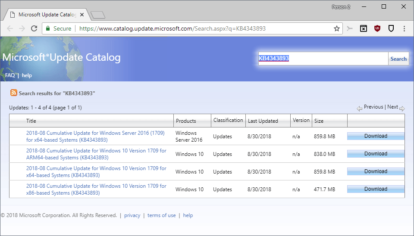Open Windows Server 2016 (1709) update link
414x236 pixels.
95,137
